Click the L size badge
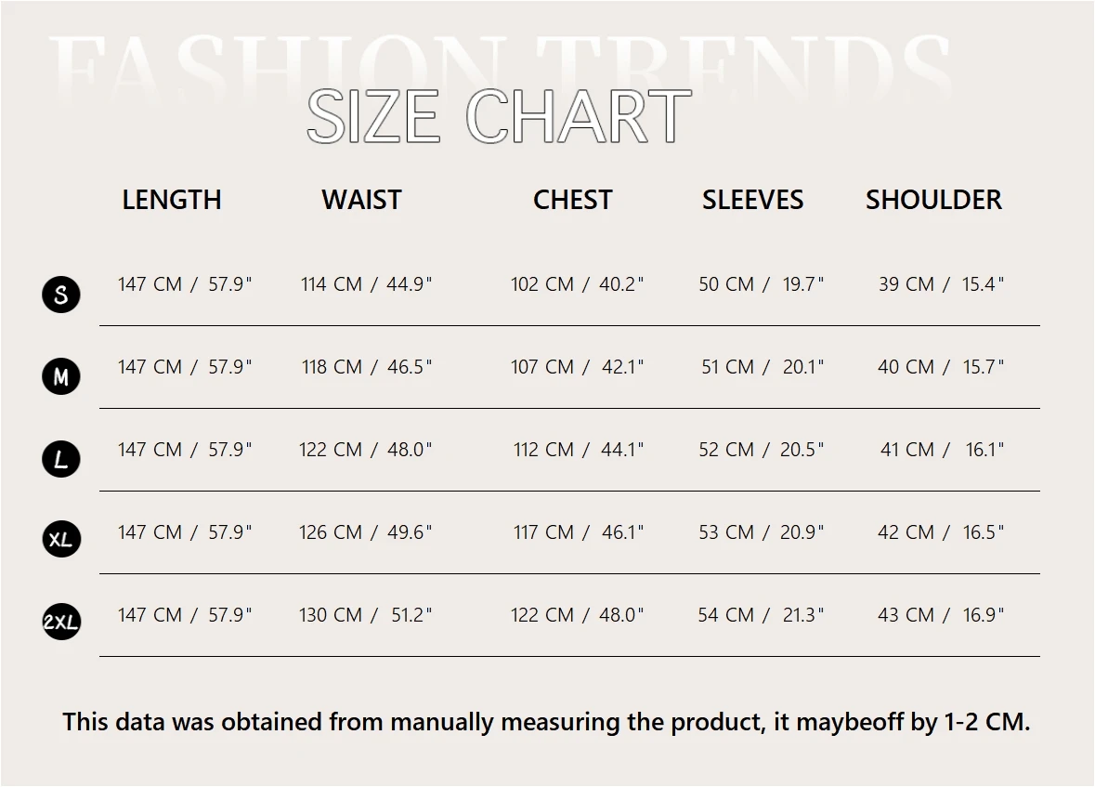 coord(61,459)
